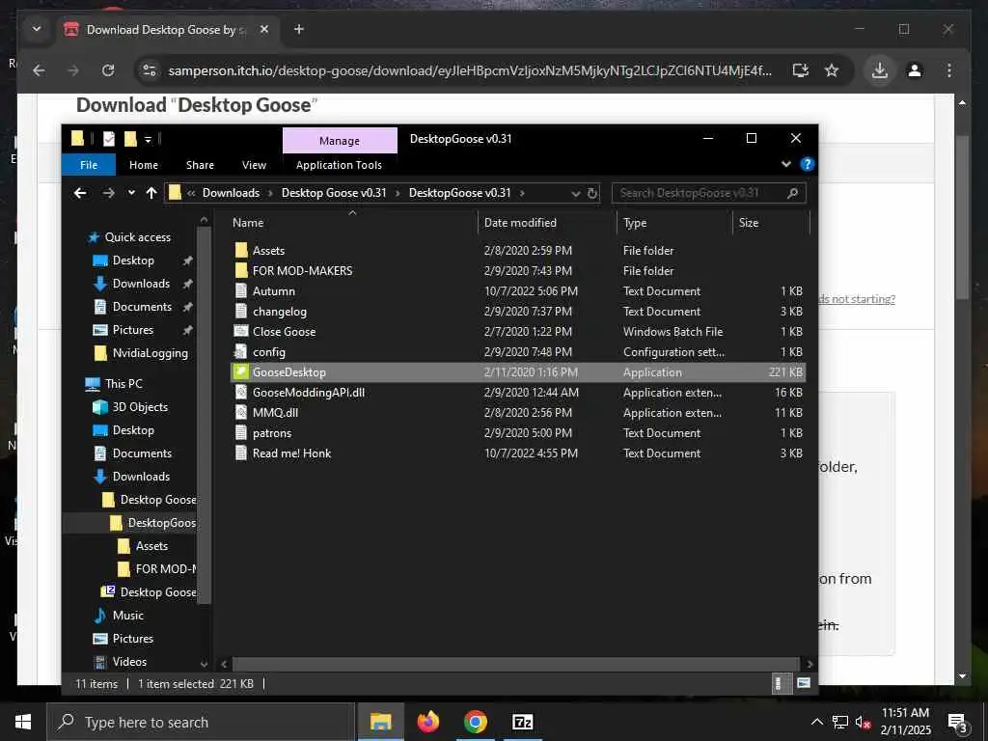Open the address bar history dropdown

pos(575,193)
